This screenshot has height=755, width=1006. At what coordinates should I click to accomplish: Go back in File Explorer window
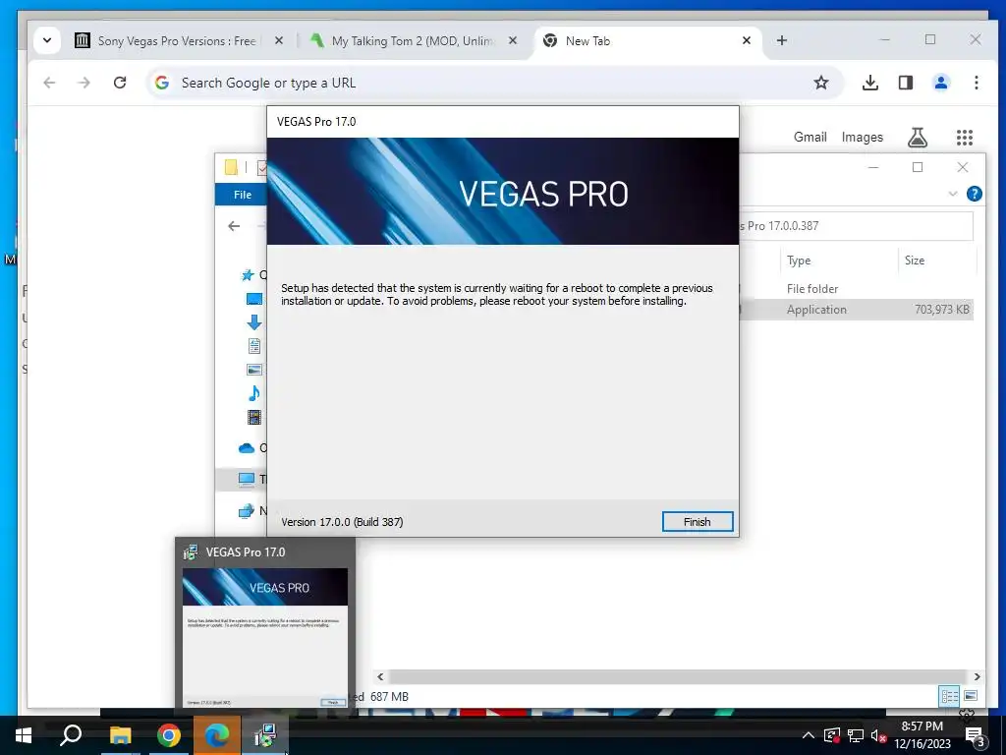tap(234, 226)
